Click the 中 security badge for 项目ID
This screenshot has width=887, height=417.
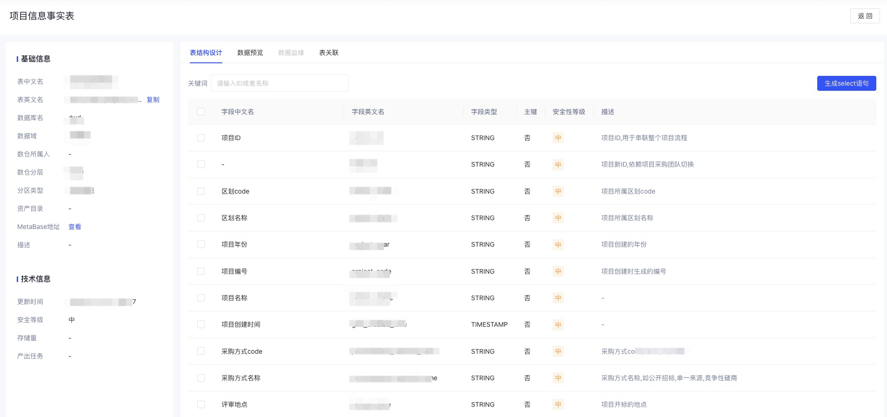coord(558,138)
